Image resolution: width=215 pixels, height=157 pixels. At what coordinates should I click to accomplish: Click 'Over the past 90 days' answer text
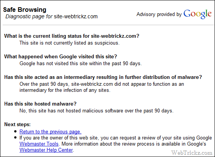[x=102, y=87]
